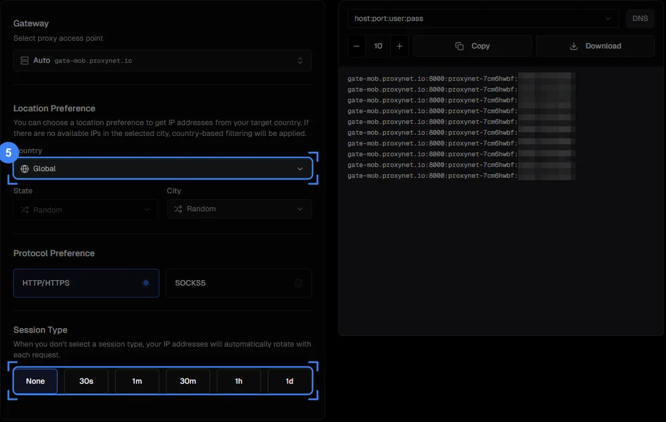Click the Location Preference heading

pyautogui.click(x=55, y=108)
